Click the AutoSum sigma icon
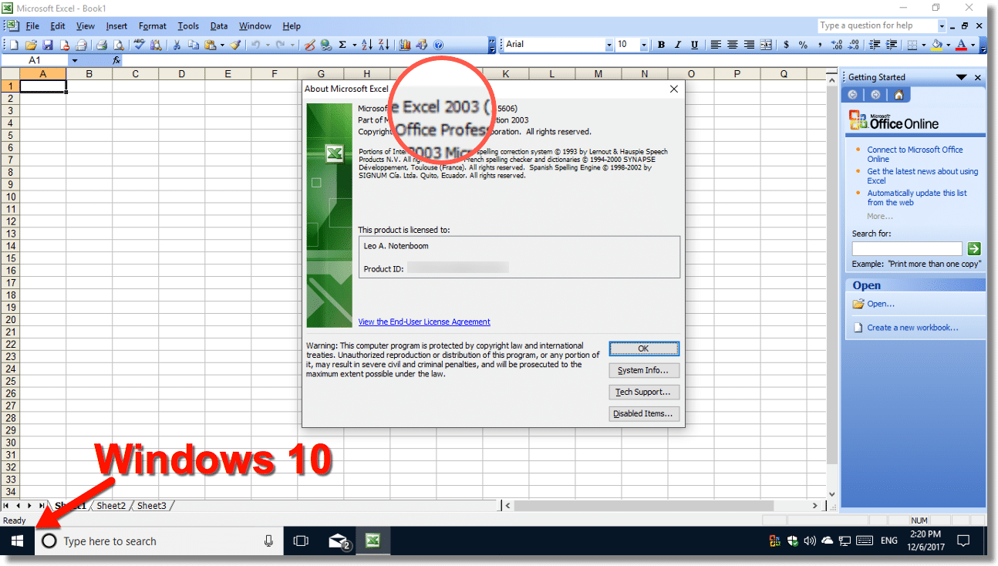998x566 pixels. [x=342, y=45]
